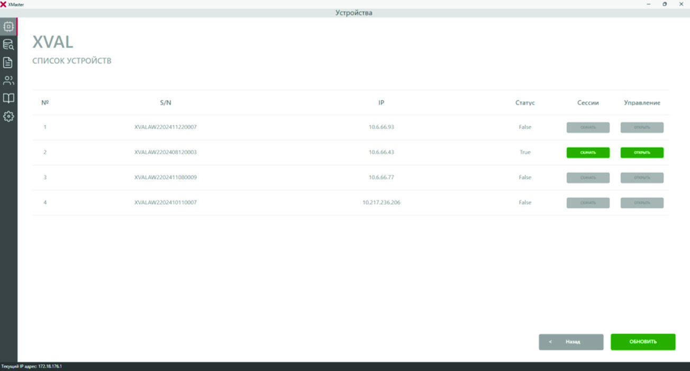
Task: Click green Открыть button for device 2
Action: 642,153
